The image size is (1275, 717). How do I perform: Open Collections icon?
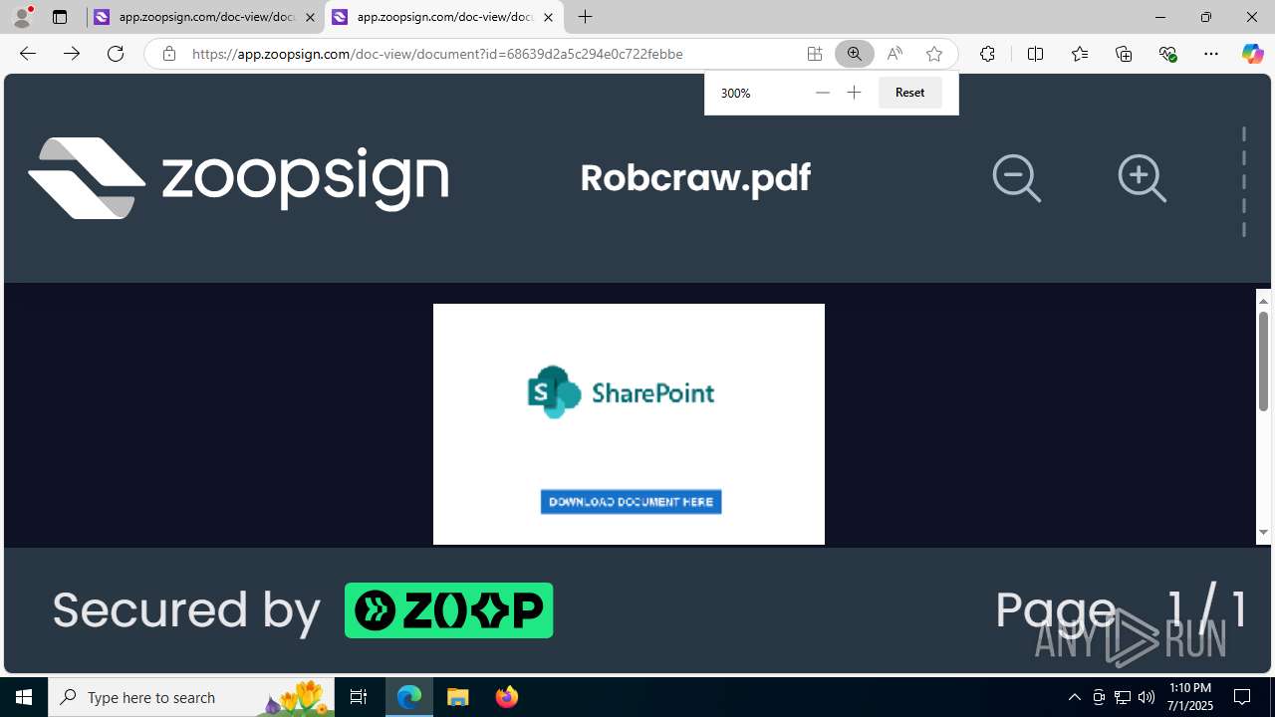point(1124,54)
